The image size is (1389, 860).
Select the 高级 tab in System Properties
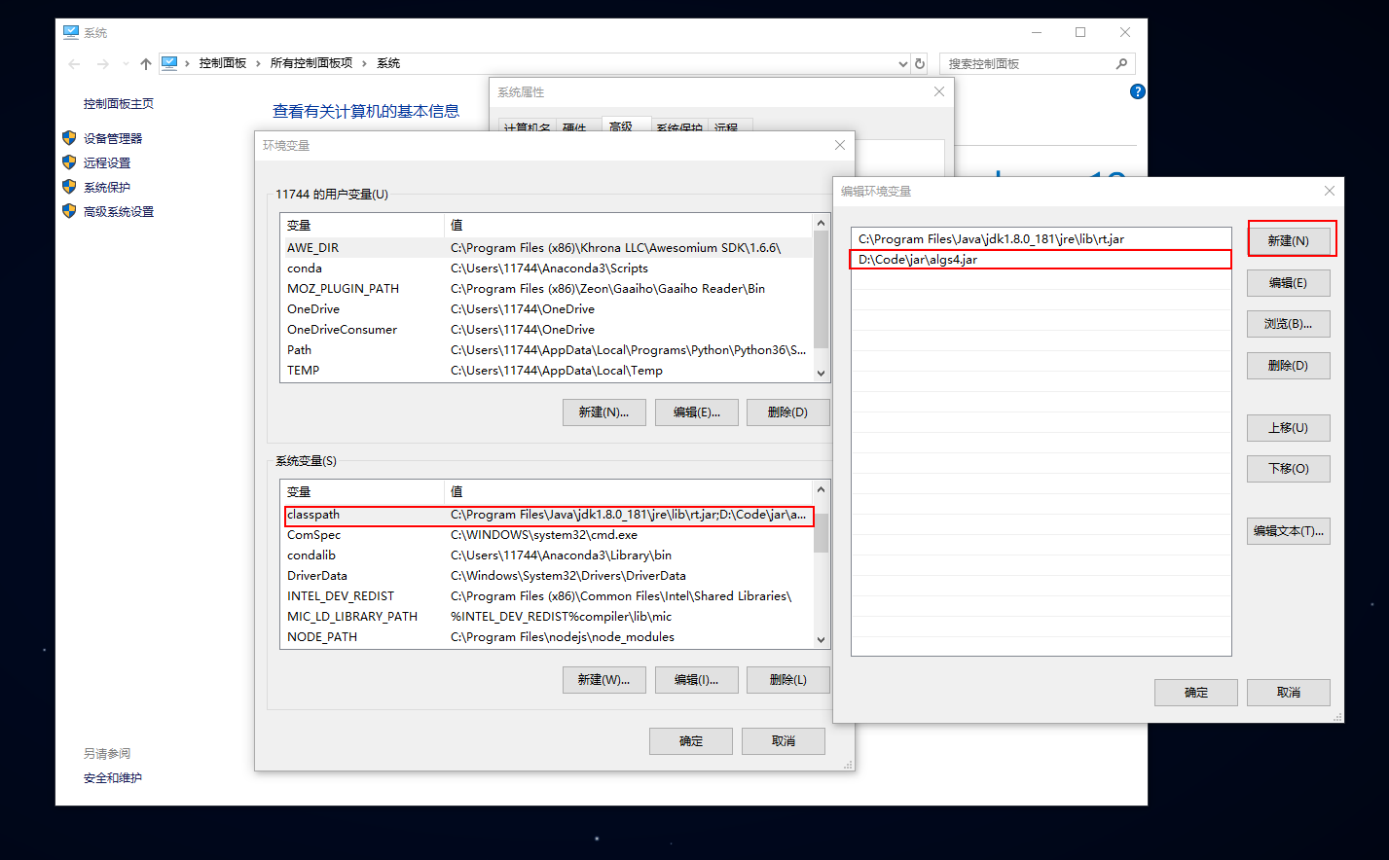coord(621,126)
